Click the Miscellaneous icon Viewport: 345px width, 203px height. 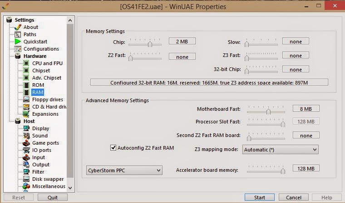click(26, 186)
